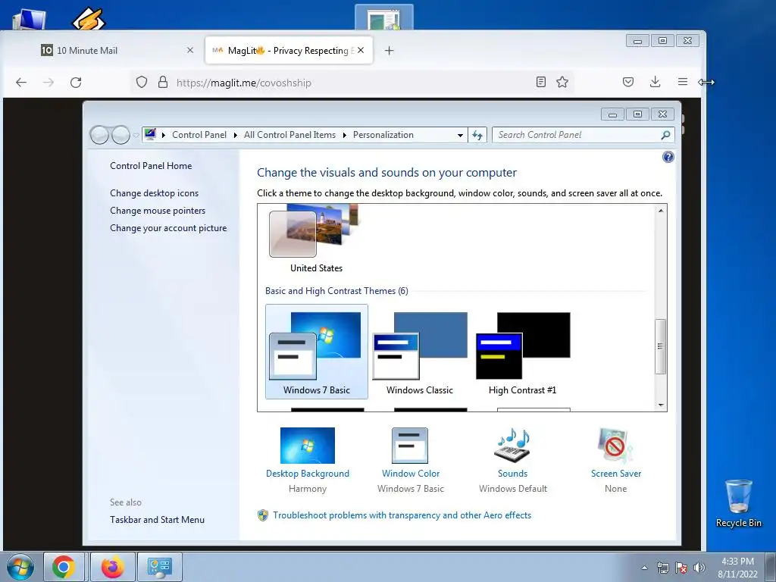Reload the MagLit page

point(76,82)
